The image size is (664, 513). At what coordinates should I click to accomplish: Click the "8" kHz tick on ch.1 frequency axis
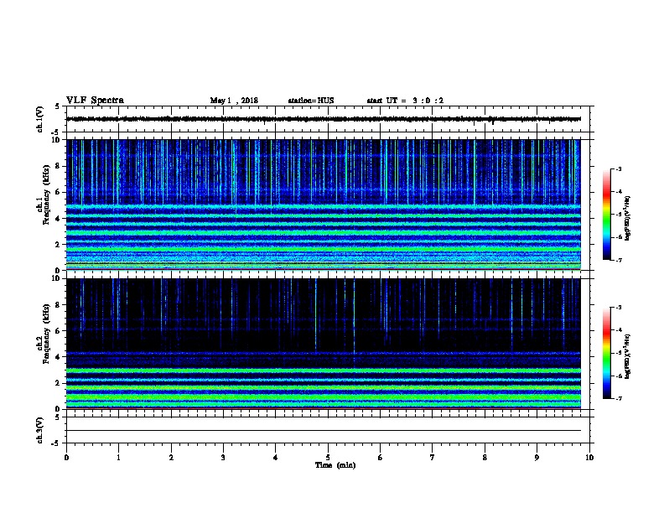pyautogui.click(x=57, y=166)
